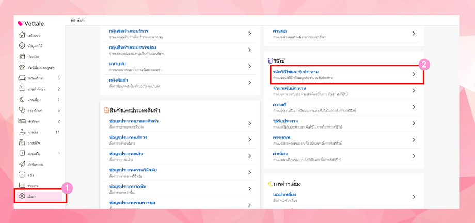Click the paw icon for pets and customers
475x223 pixels.
coord(22,68)
